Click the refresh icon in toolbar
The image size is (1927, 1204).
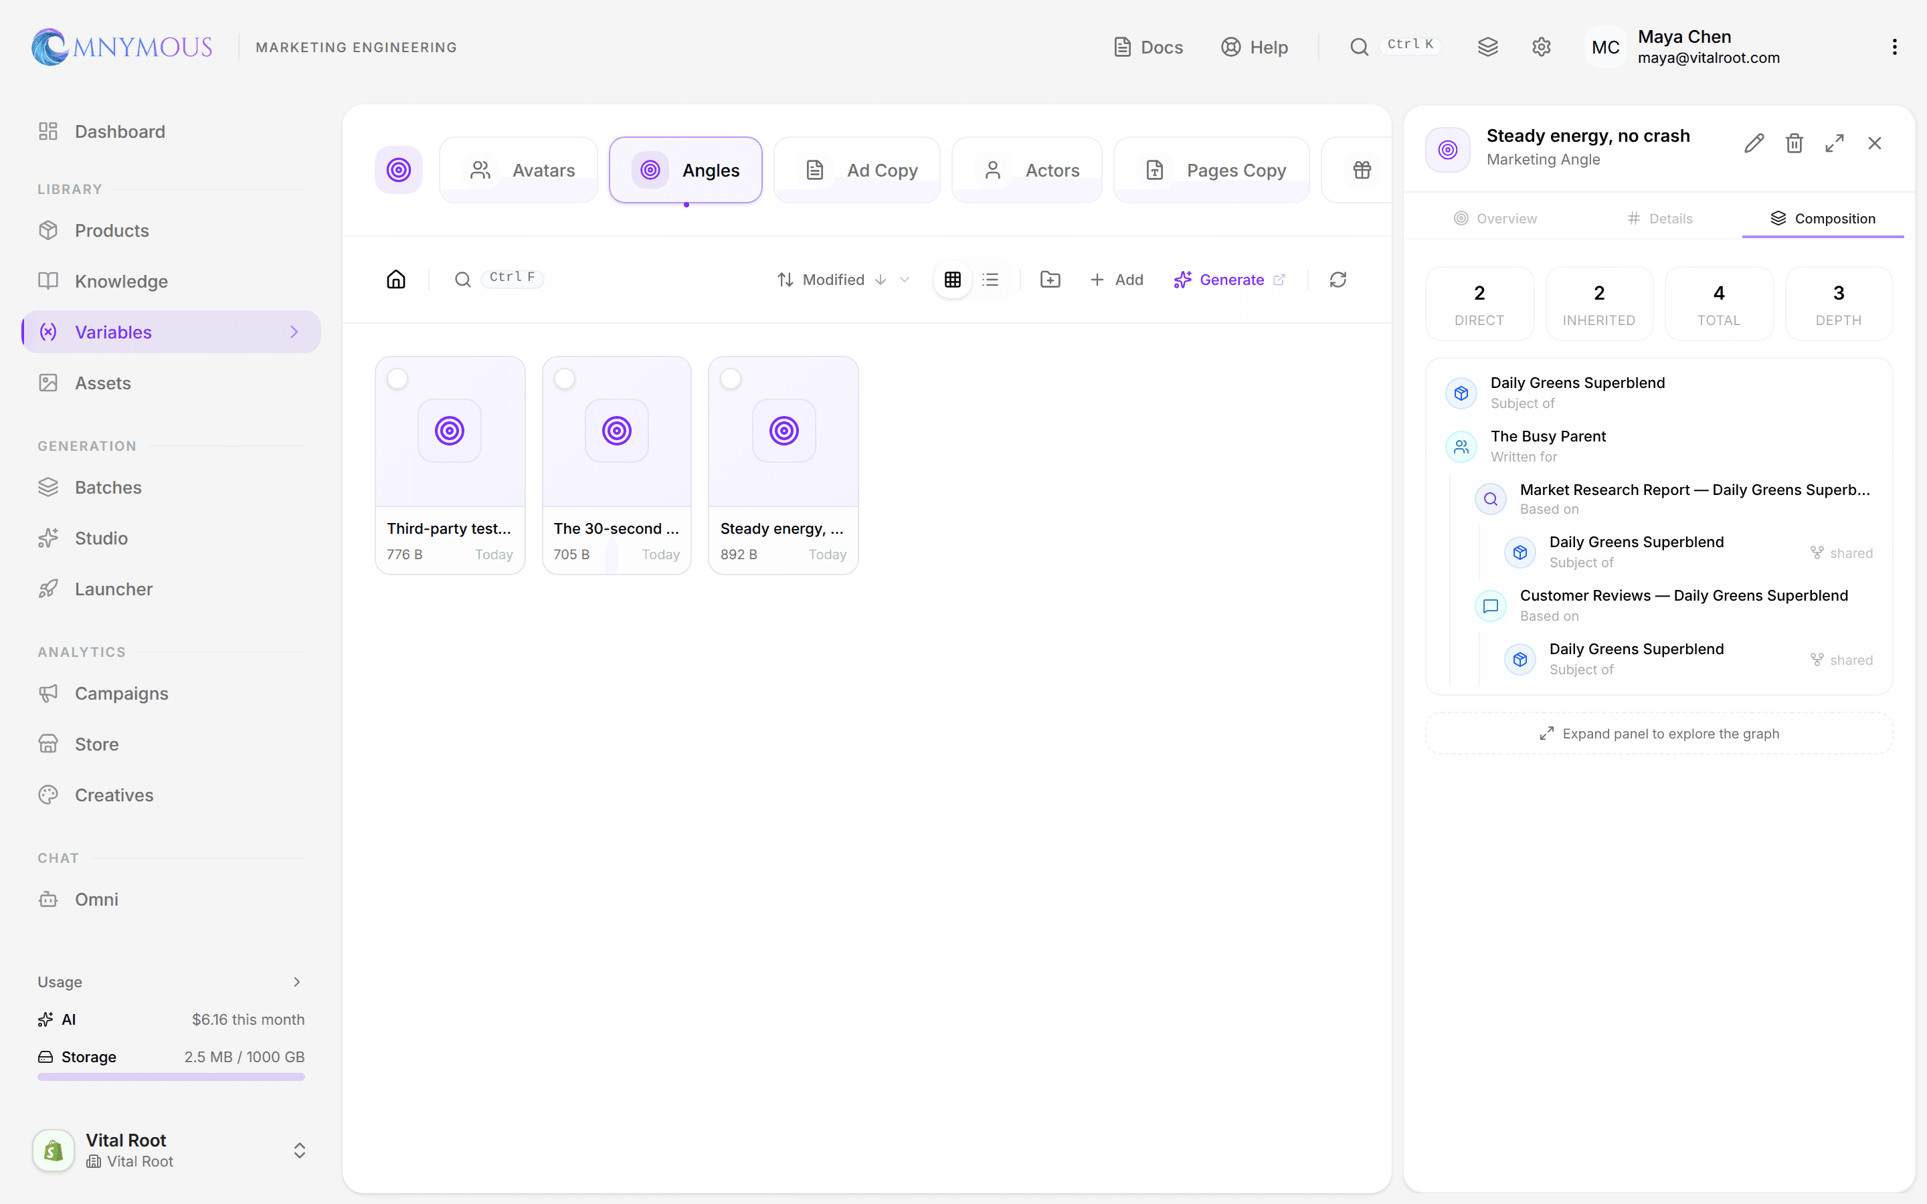tap(1338, 280)
